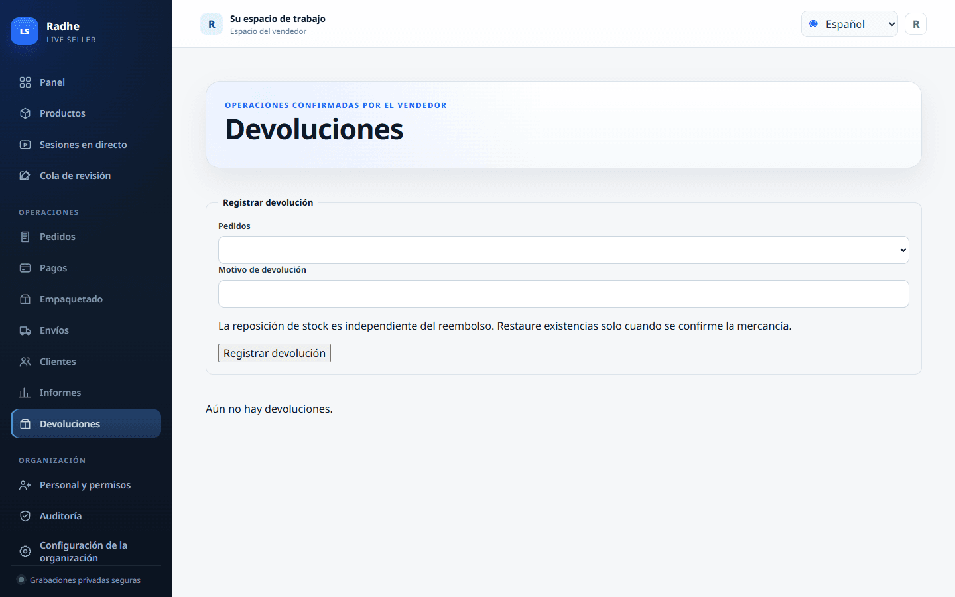Viewport: 955px width, 597px height.
Task: Click the Sesiones en directo video icon
Action: coord(25,145)
